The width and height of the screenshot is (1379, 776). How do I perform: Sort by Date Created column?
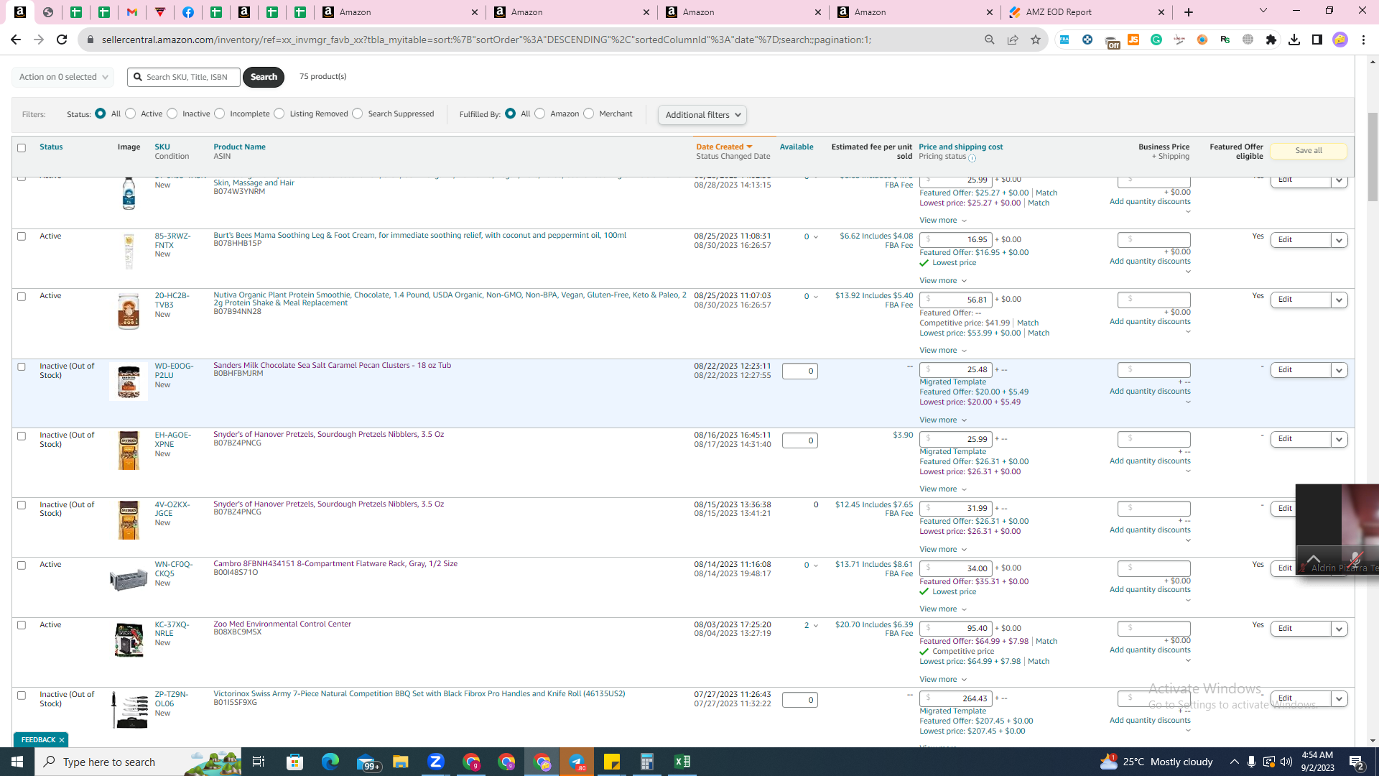coord(724,147)
